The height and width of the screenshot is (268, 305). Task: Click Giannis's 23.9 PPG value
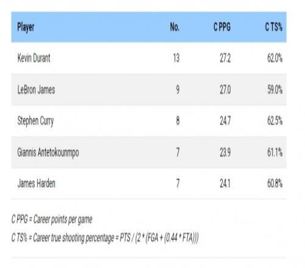click(225, 152)
